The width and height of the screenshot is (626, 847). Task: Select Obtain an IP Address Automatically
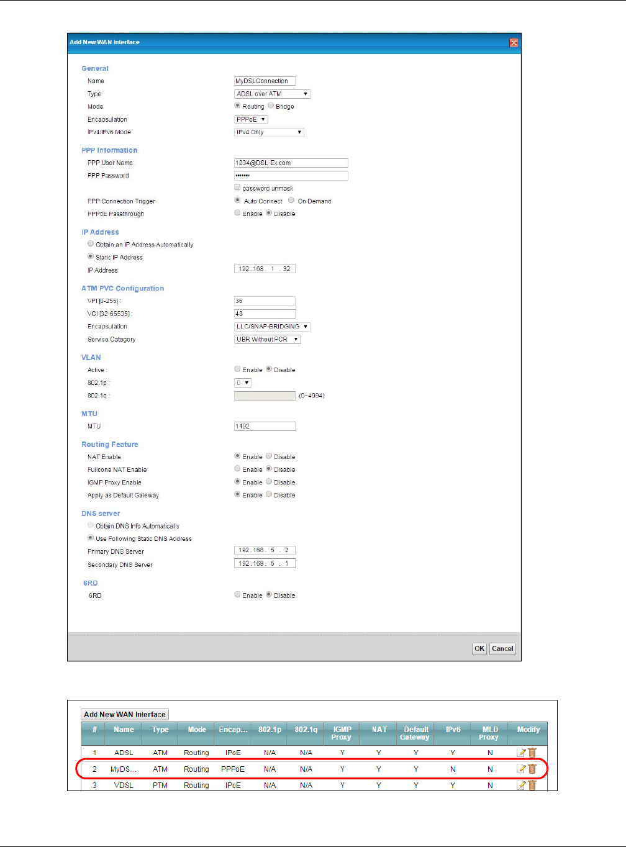click(x=91, y=244)
